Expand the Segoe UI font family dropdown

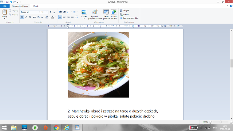(40, 12)
